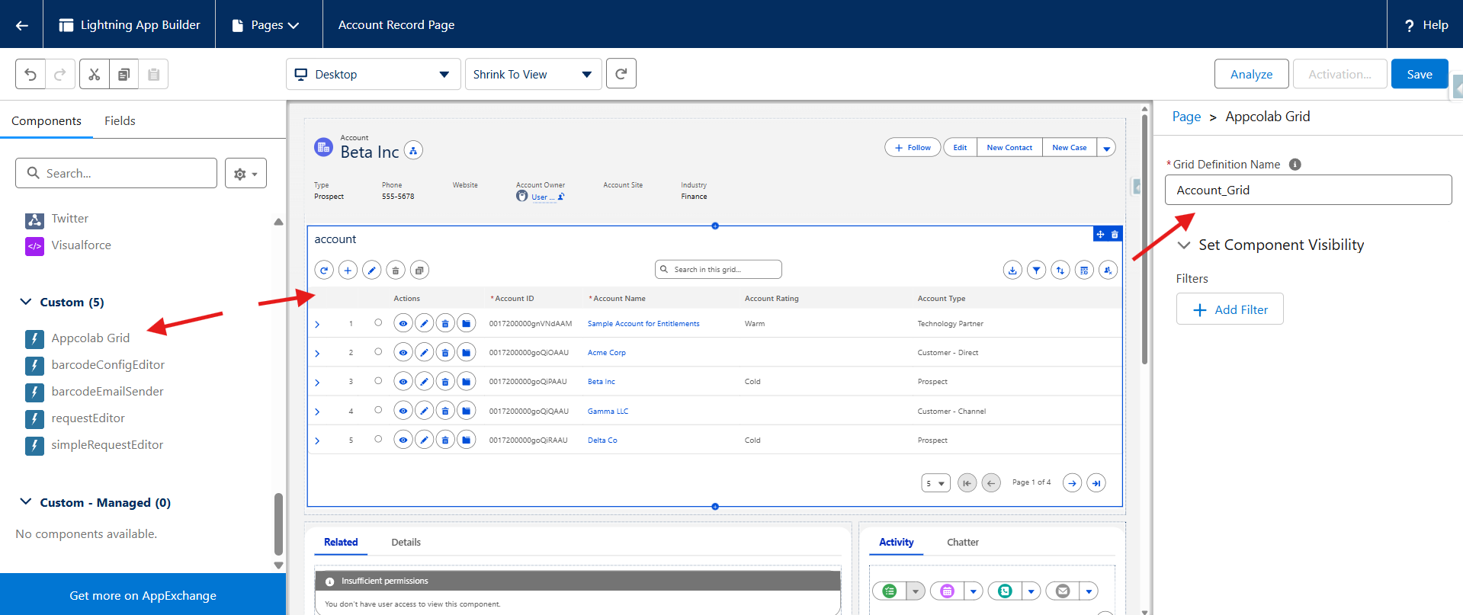This screenshot has height=615, width=1463.
Task: Open Beta Inc account hierarchy icon
Action: pos(413,151)
